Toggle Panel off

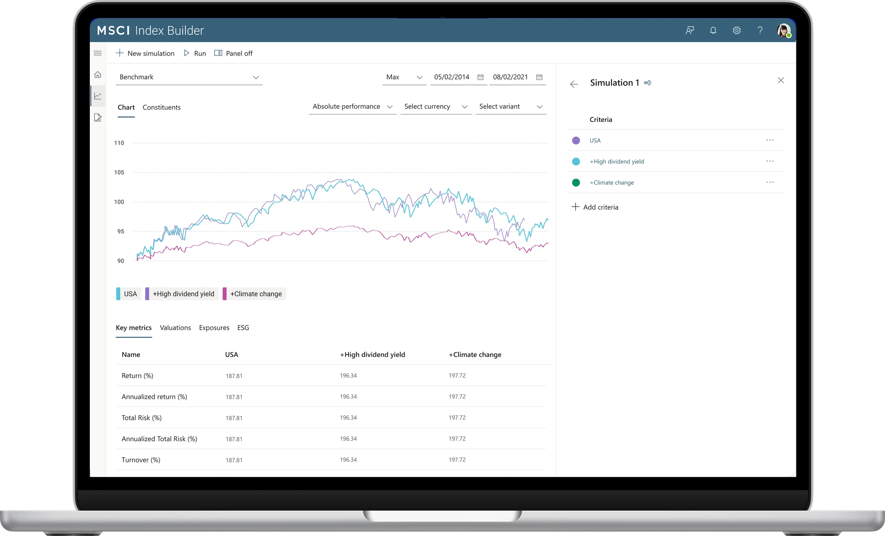[233, 53]
